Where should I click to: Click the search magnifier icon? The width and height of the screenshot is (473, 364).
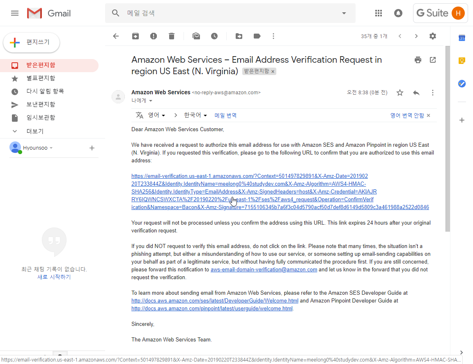(x=115, y=13)
